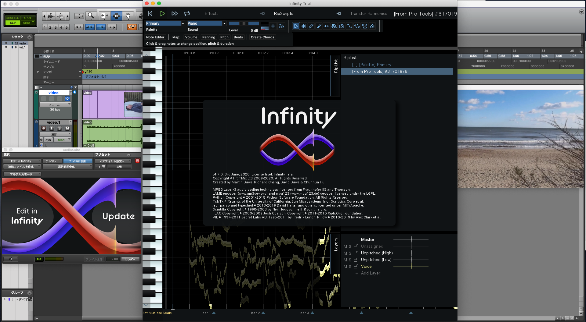Select the vibrato wave tool

(357, 26)
